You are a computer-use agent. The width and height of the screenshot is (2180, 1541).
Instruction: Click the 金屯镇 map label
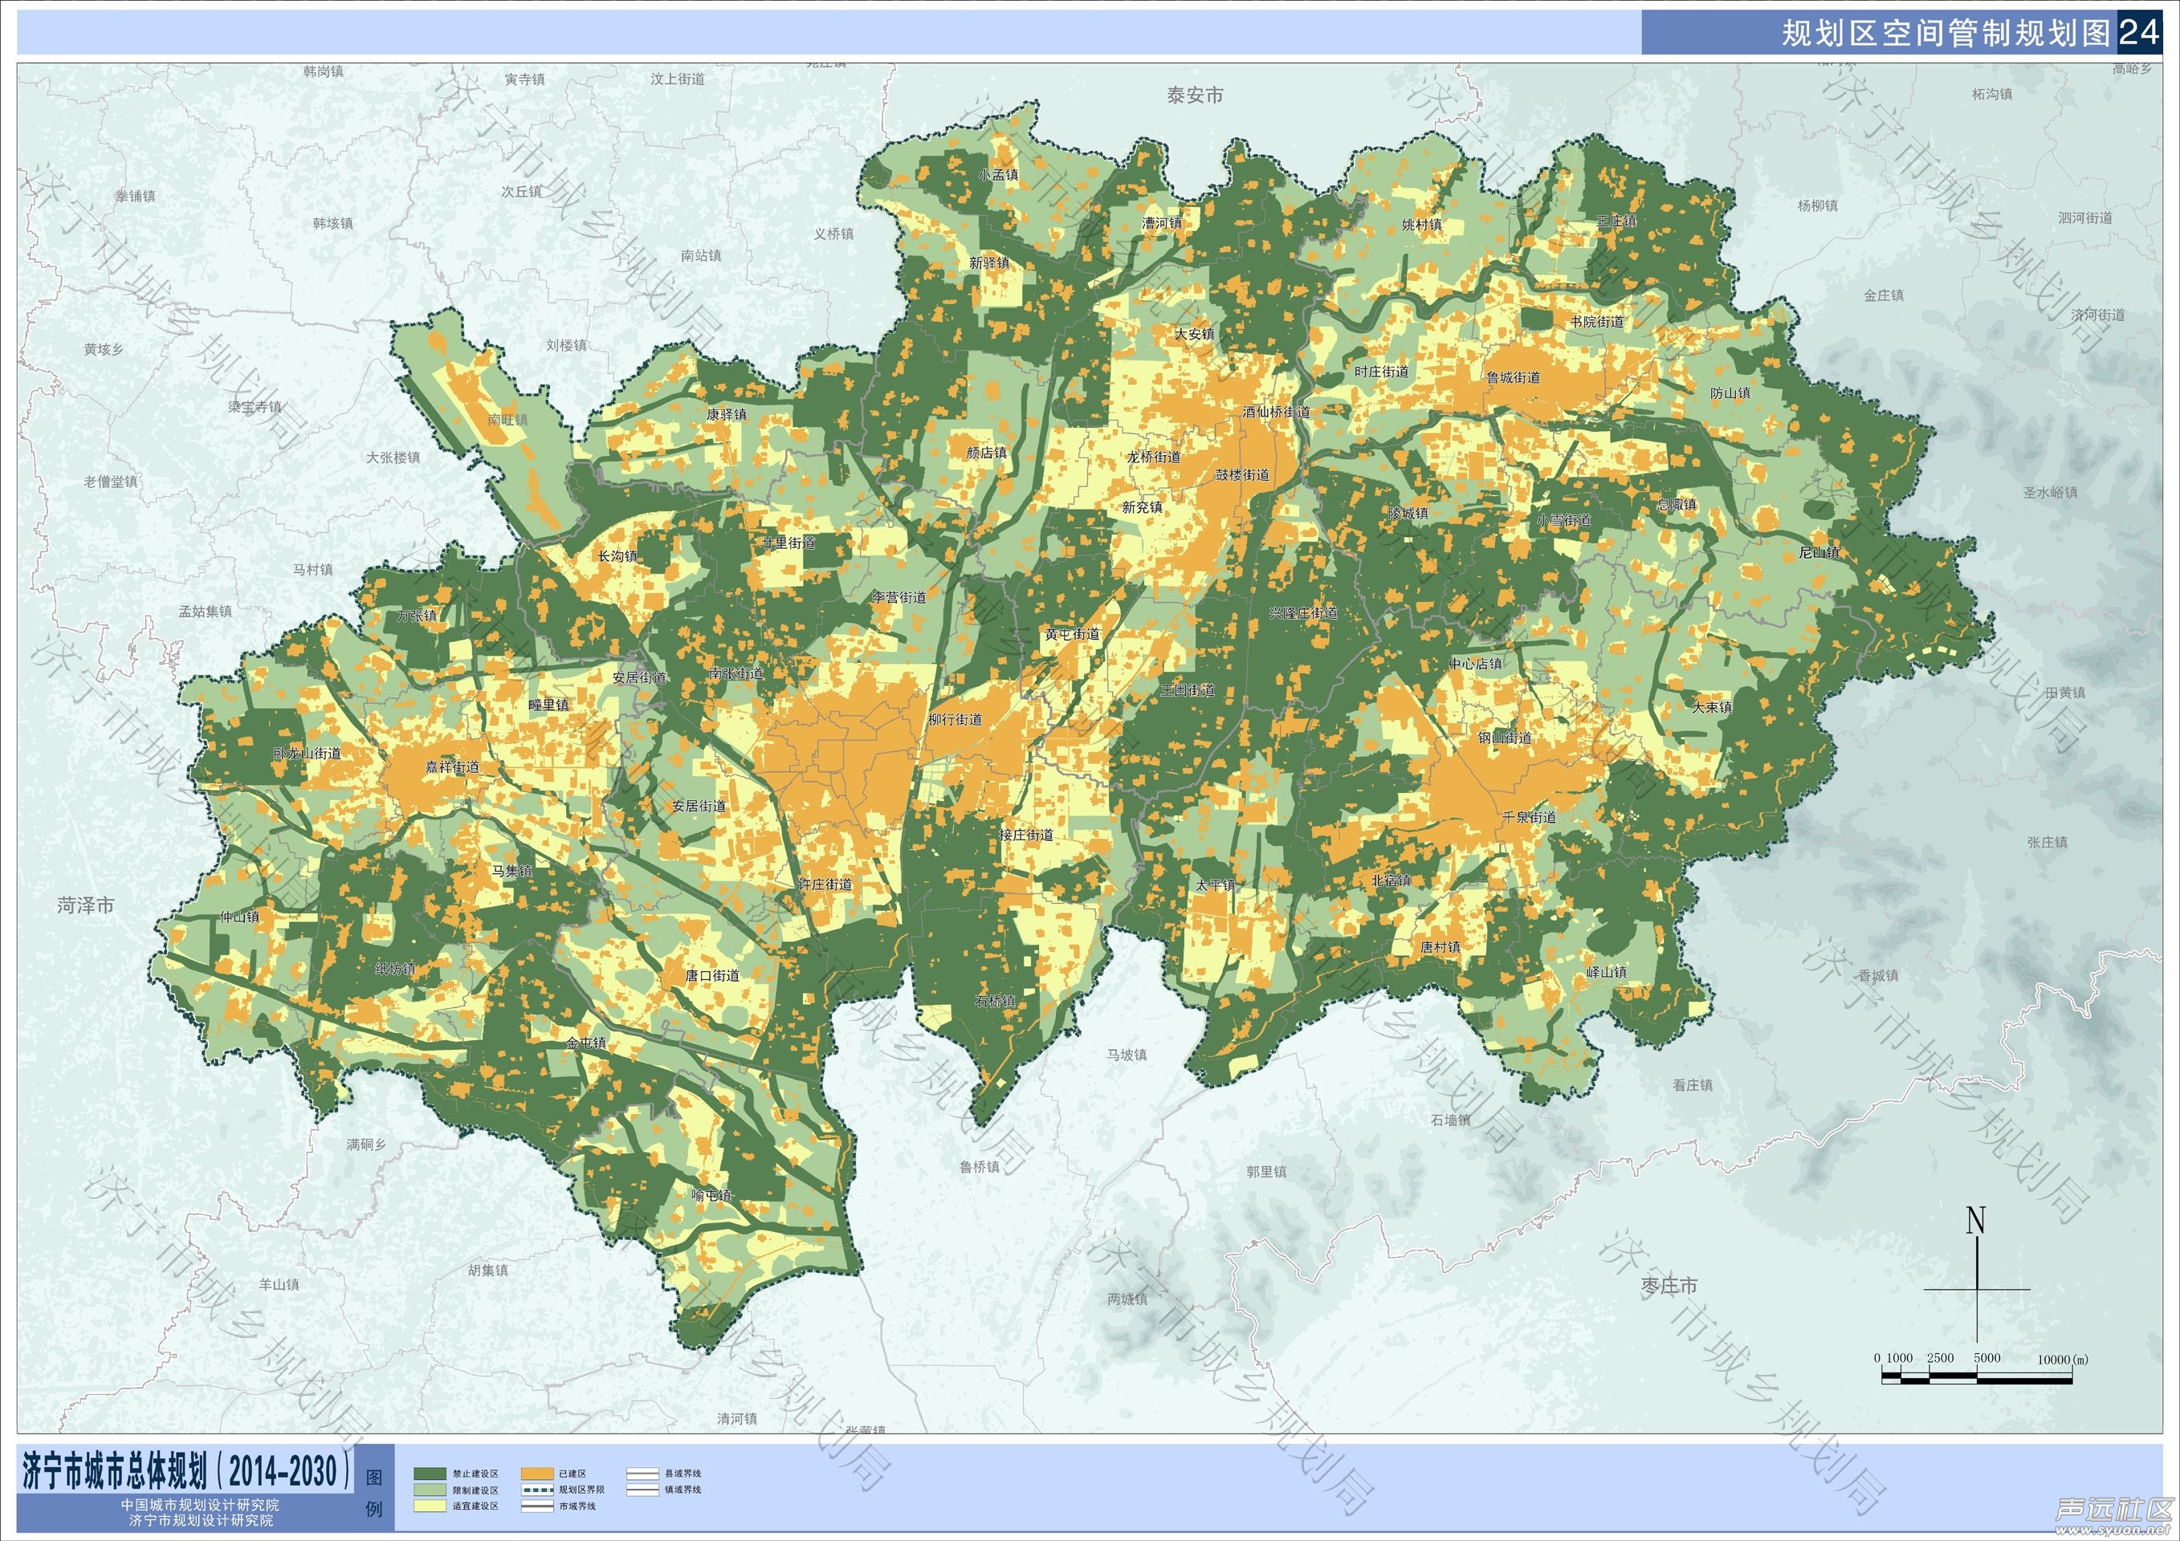586,1043
